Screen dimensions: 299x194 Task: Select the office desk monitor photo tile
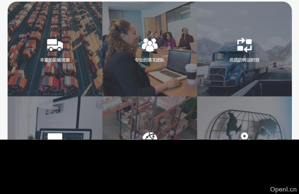point(55,118)
